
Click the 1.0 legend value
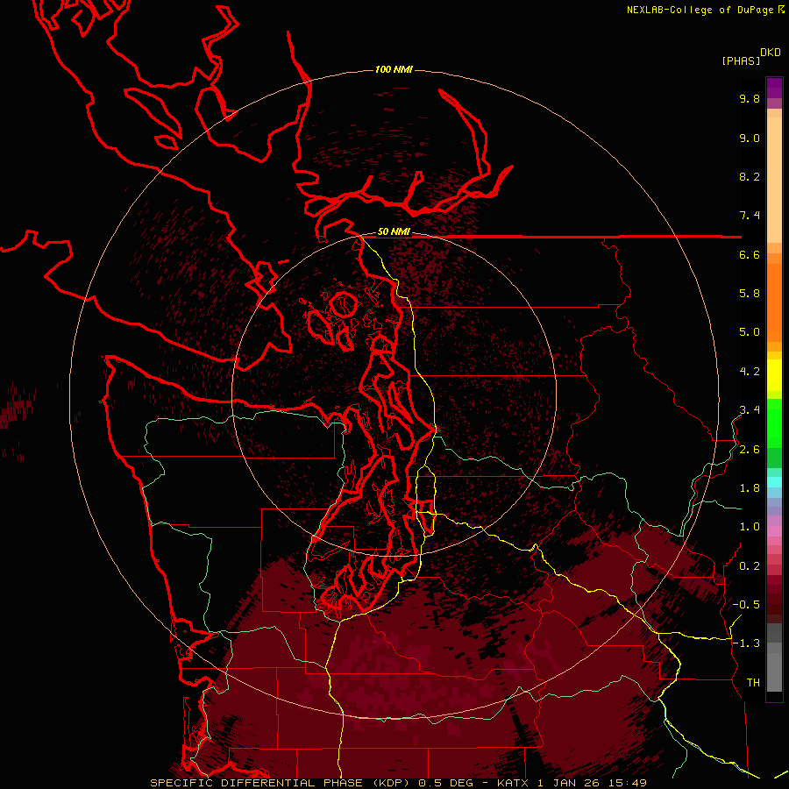pos(750,527)
